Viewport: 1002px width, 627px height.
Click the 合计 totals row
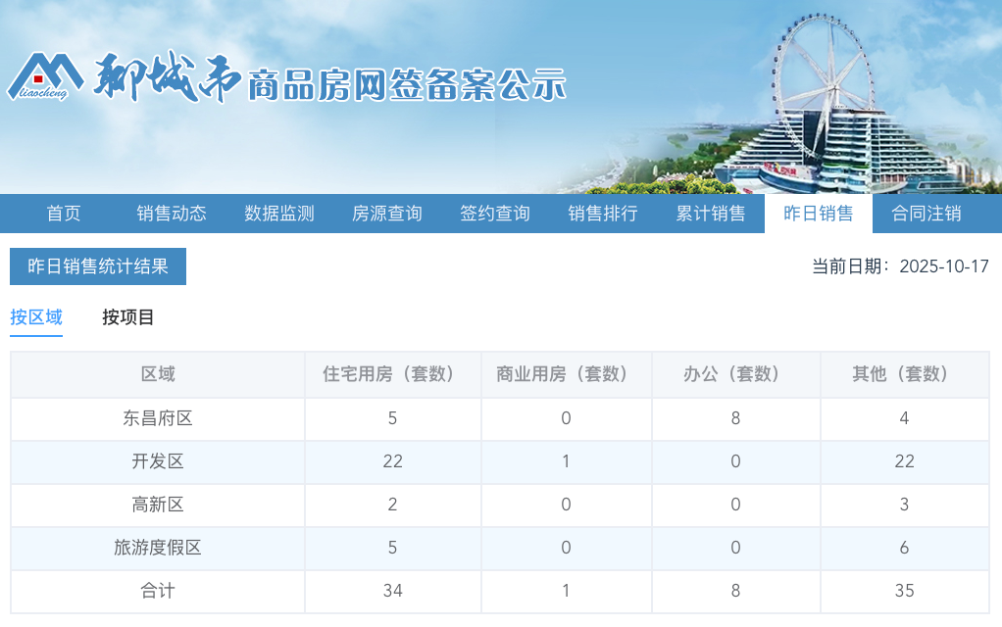click(x=158, y=591)
